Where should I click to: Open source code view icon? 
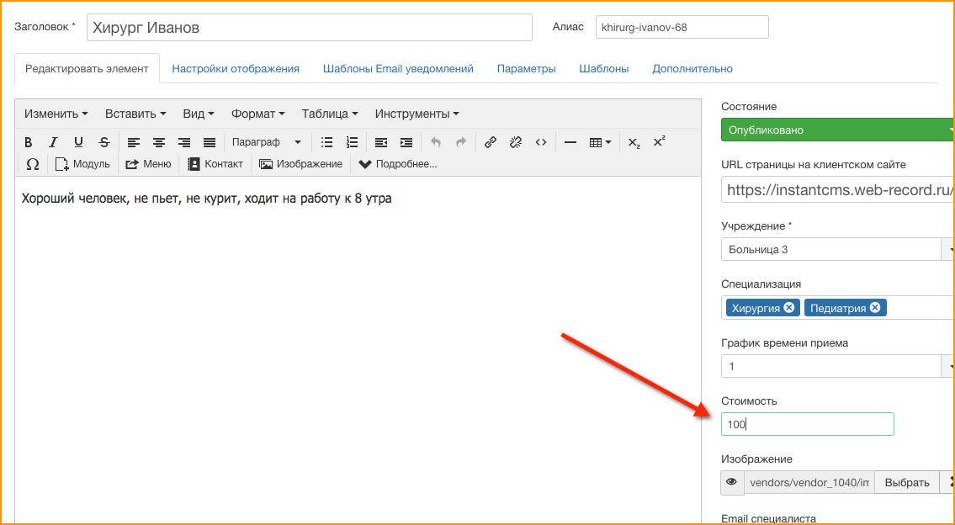coord(541,142)
